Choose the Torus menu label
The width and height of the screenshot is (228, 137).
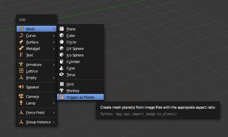pyautogui.click(x=71, y=75)
